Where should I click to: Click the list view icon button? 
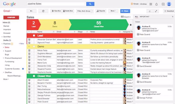click(x=150, y=11)
